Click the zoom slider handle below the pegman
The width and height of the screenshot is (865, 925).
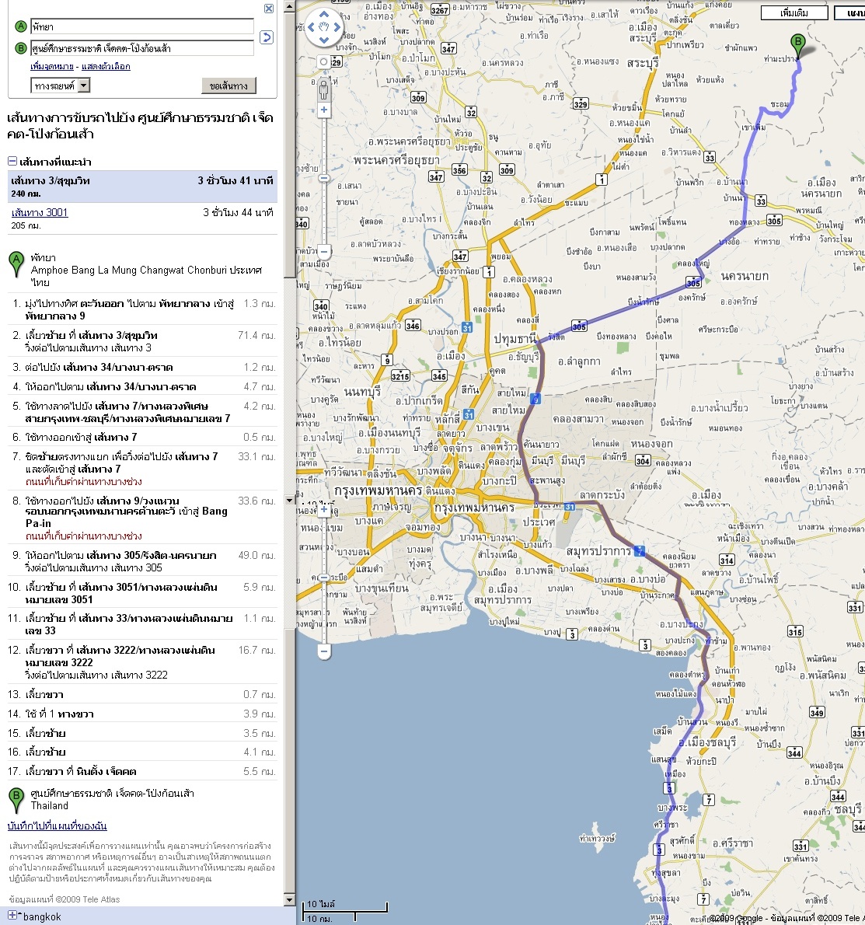coord(324,177)
